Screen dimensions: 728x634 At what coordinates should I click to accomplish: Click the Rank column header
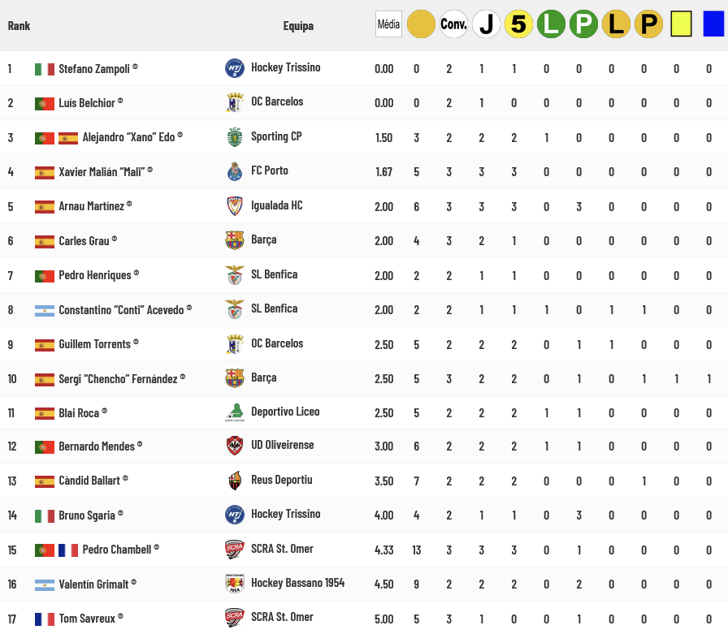(x=19, y=25)
